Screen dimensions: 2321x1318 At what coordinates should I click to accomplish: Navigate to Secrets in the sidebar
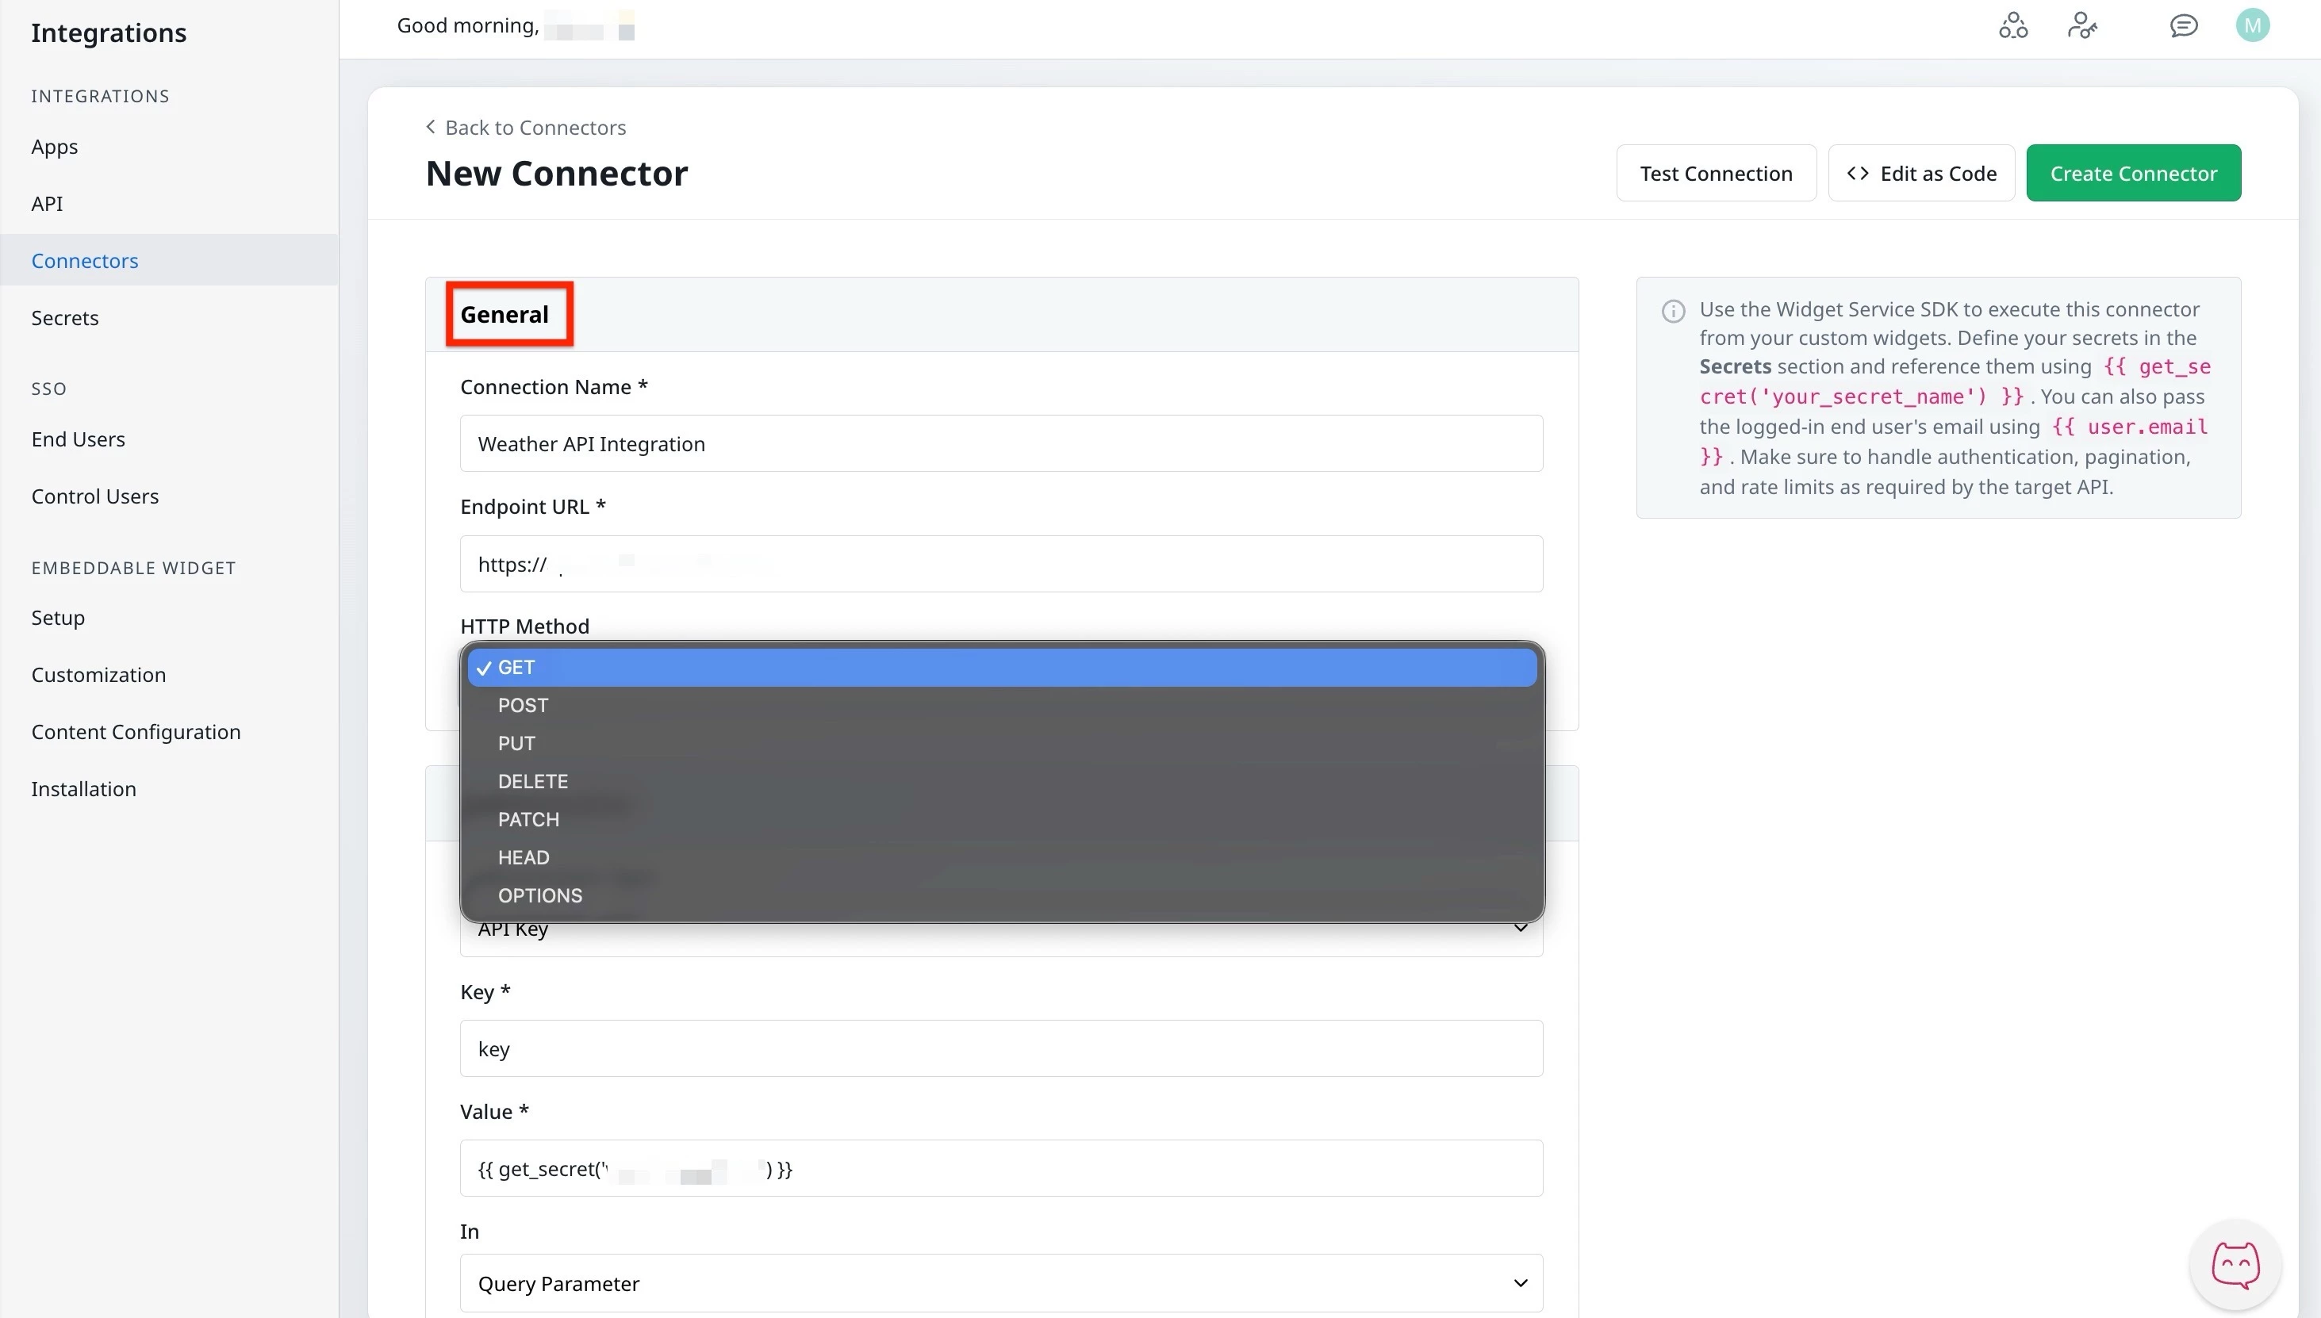(x=64, y=317)
